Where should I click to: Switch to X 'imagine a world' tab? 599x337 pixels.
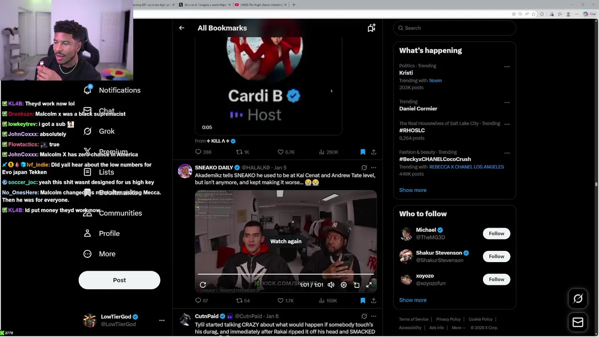(x=205, y=5)
